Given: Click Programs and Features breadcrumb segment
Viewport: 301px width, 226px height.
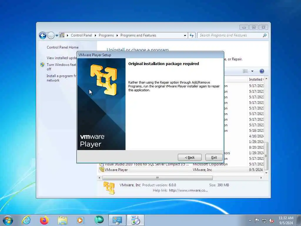Looking at the screenshot, I should 138,35.
